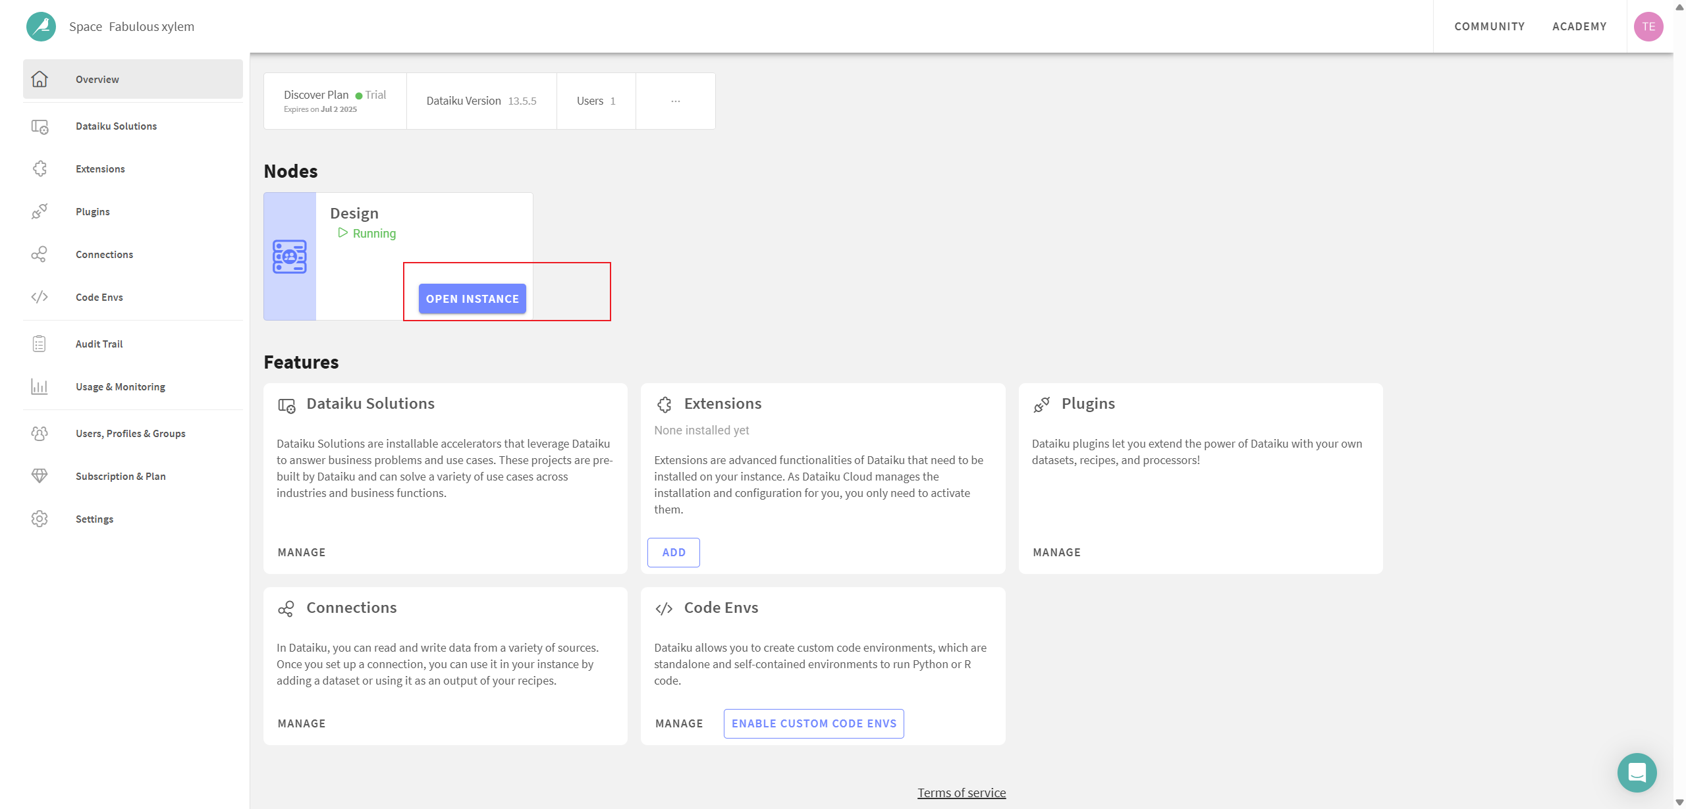Click the Users 1 tile
Screen dimensions: 1686x809
coord(596,101)
